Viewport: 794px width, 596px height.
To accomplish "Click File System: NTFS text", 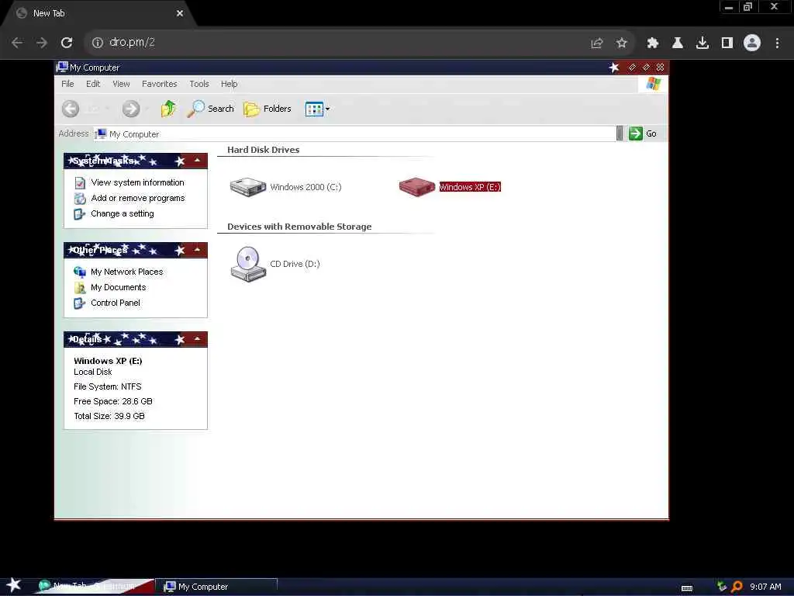I will coord(107,386).
